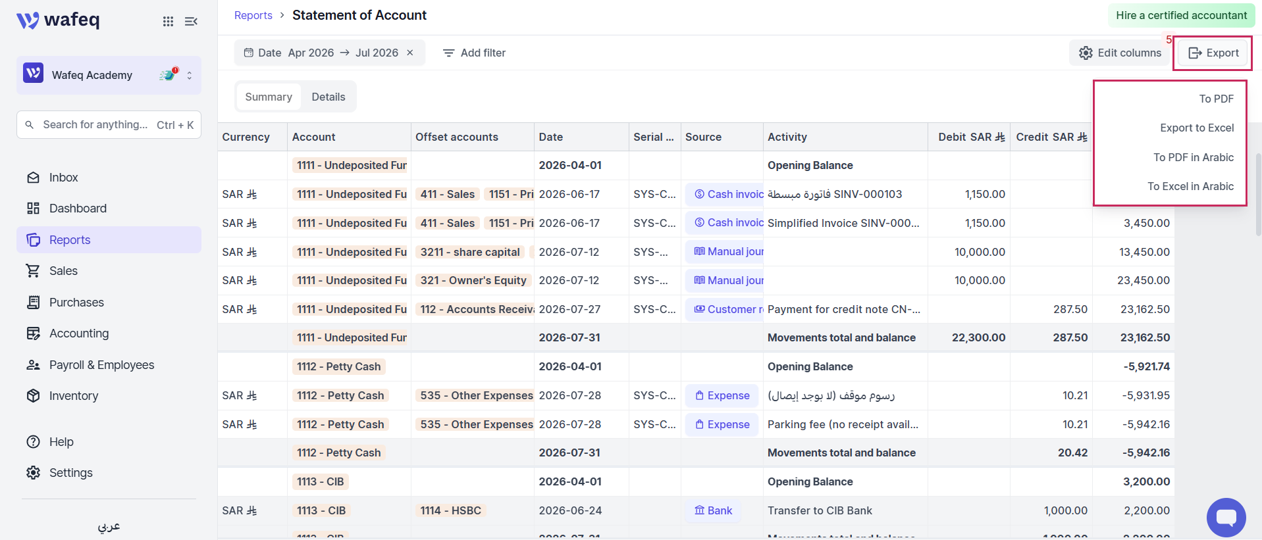The width and height of the screenshot is (1262, 540).
Task: Click the rocket notification icon
Action: (x=169, y=74)
